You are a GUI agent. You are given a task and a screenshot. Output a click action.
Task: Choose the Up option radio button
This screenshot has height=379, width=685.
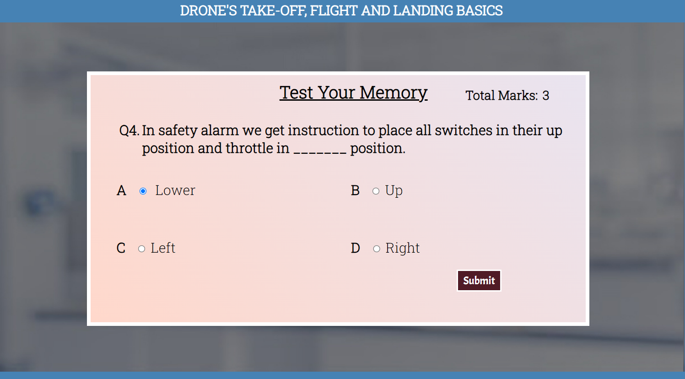click(376, 191)
